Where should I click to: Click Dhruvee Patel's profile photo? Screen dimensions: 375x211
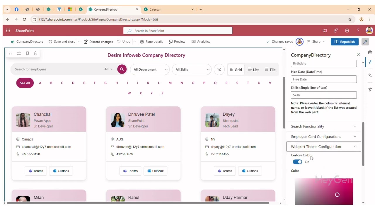coord(118,120)
